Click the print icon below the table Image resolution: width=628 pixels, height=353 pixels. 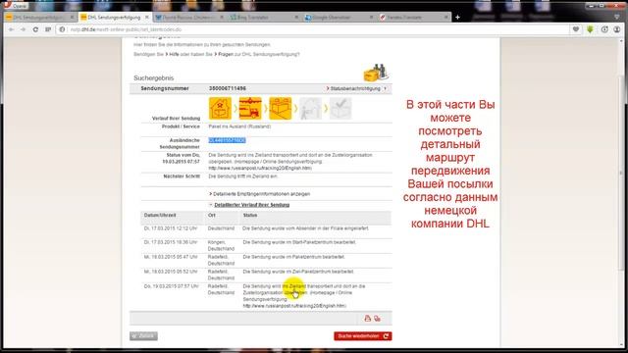tap(368, 319)
